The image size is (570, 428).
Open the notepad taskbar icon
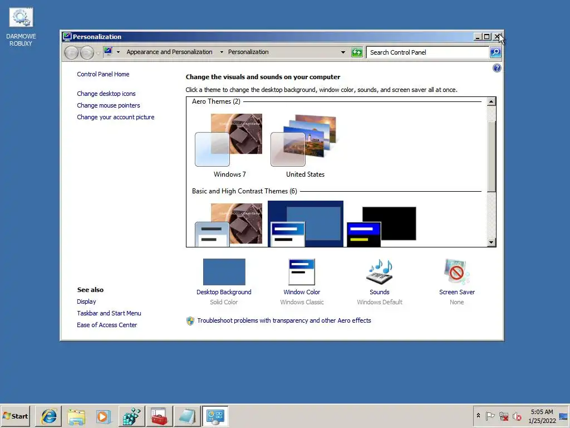(x=187, y=416)
